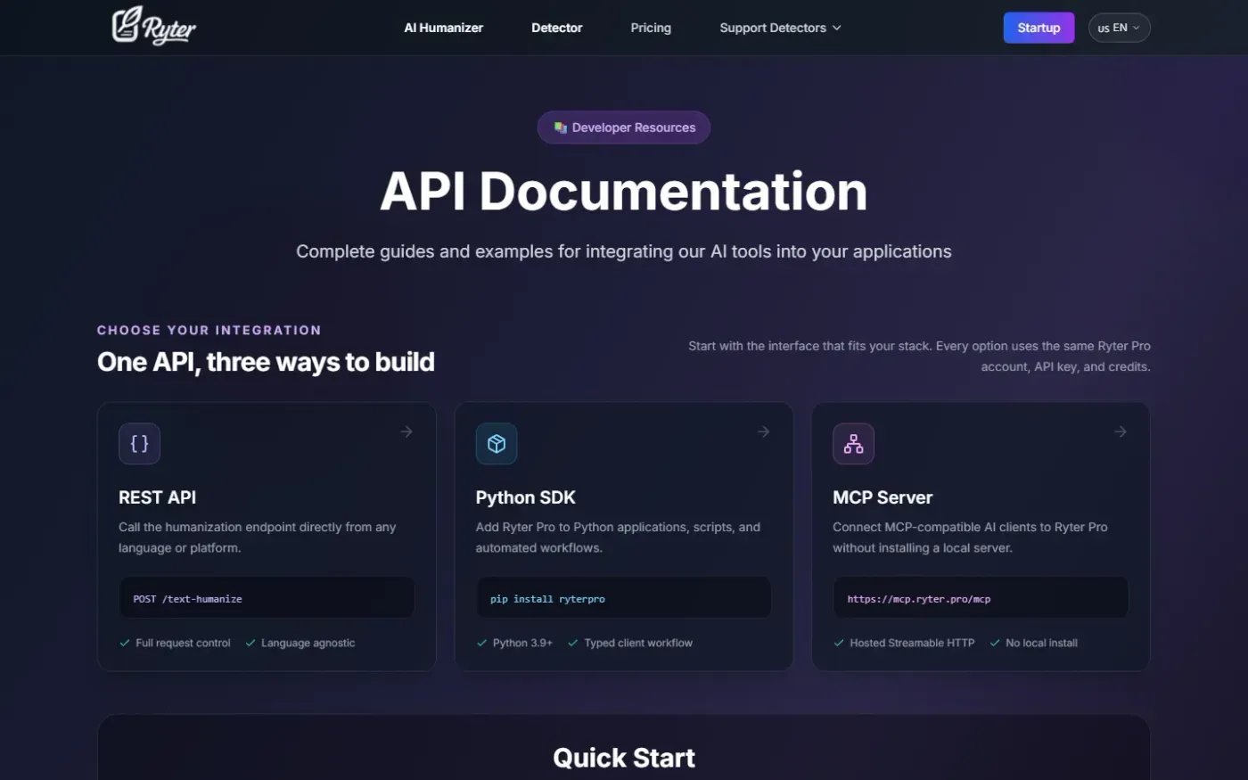Screen dimensions: 1248x780
Task: Click the 'Language agnostic' feature text
Action: 308,643
